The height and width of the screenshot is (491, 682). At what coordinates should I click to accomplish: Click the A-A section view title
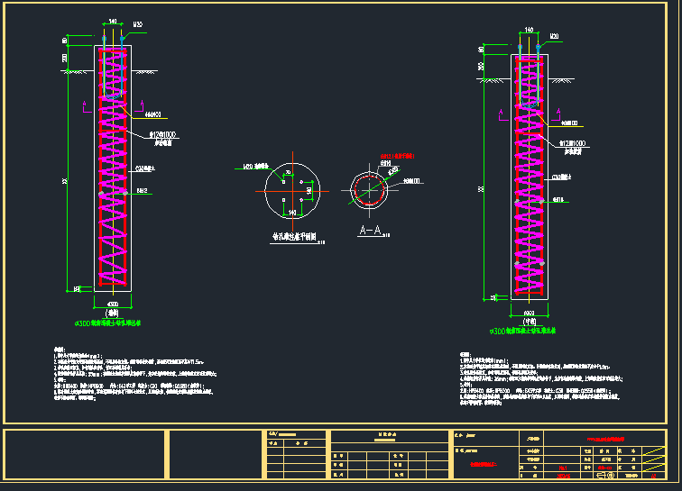370,232
